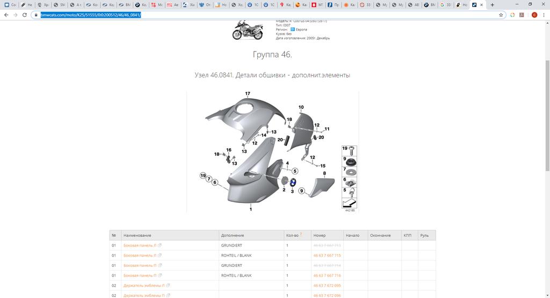Open part number 46 63 7 672 095
Viewport: 550px width, 298px height.
point(327,286)
